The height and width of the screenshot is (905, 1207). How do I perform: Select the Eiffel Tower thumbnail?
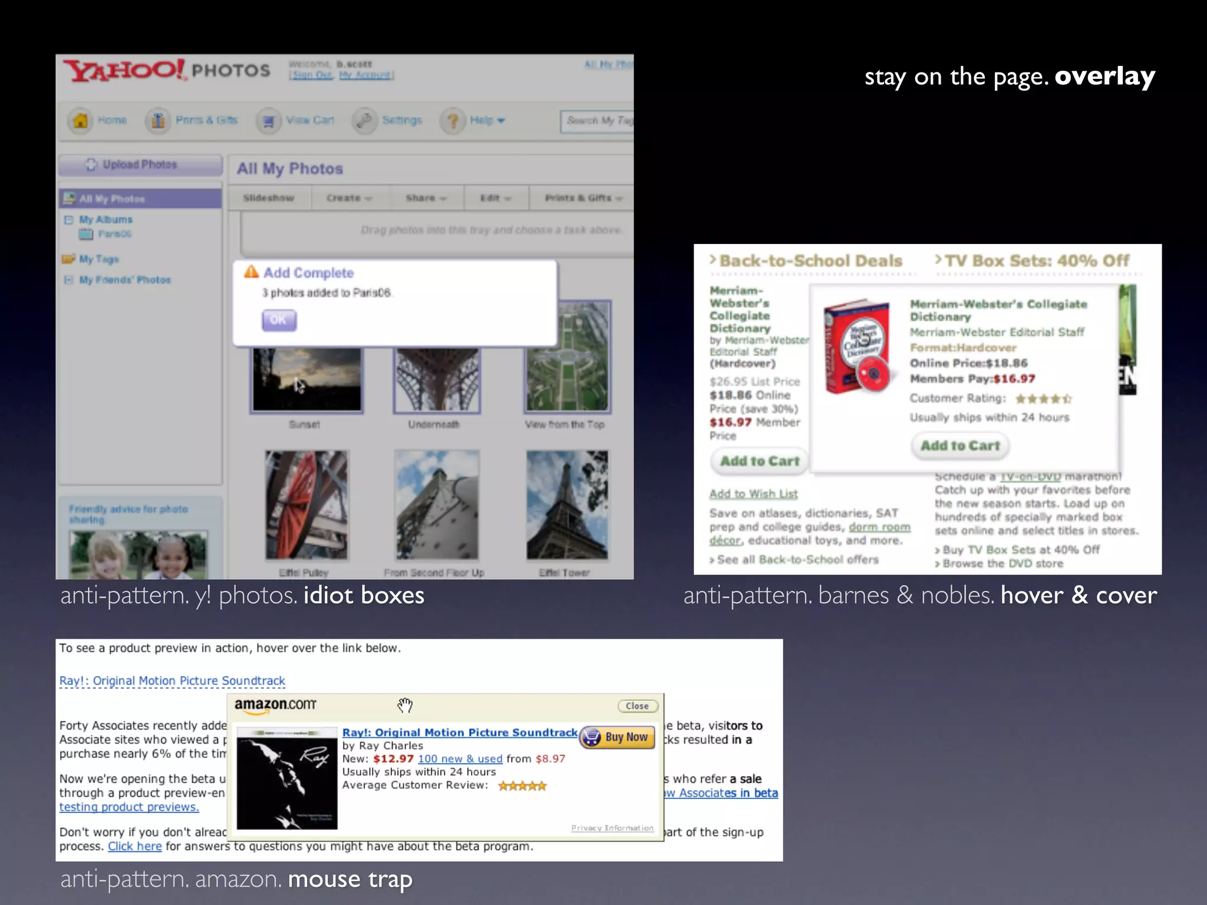click(567, 505)
